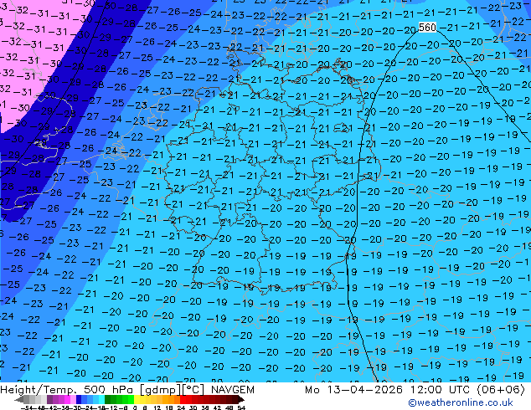Click the [gdmp] unit label in the title

click(159, 390)
